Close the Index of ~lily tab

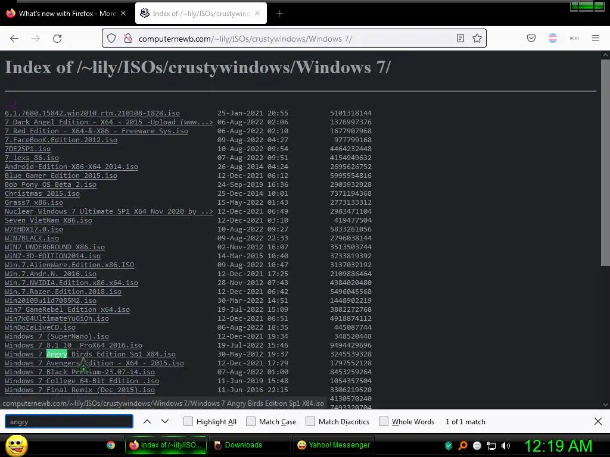click(257, 13)
